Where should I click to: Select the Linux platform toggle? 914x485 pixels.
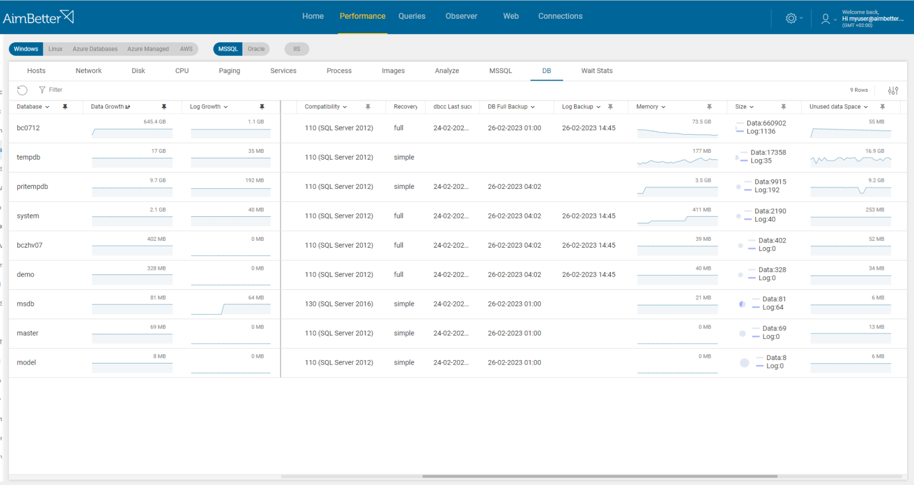coord(55,49)
